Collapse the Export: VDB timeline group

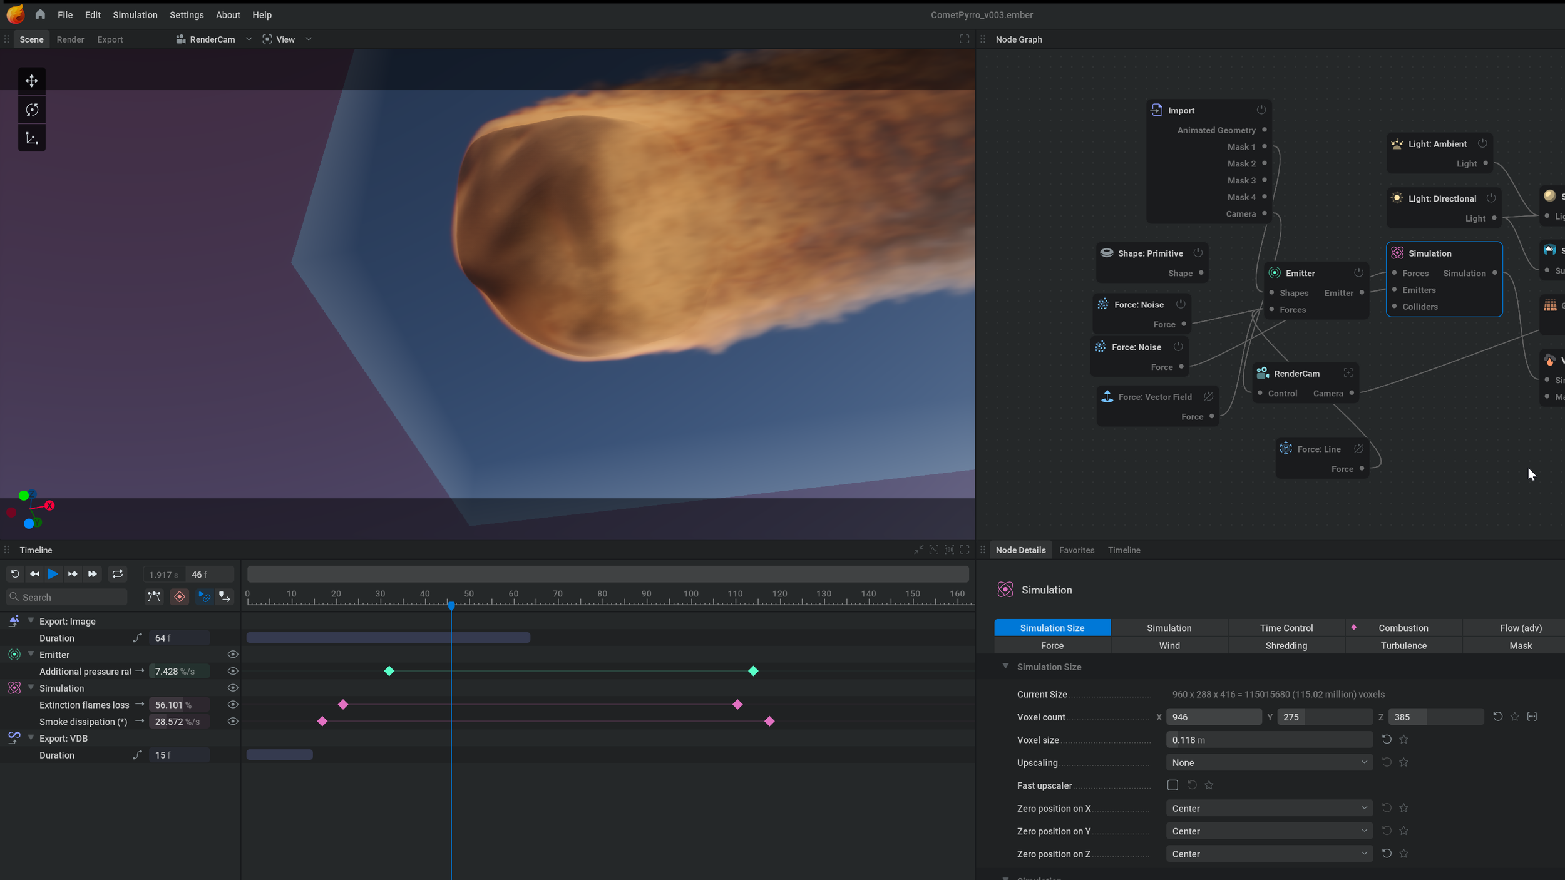31,737
